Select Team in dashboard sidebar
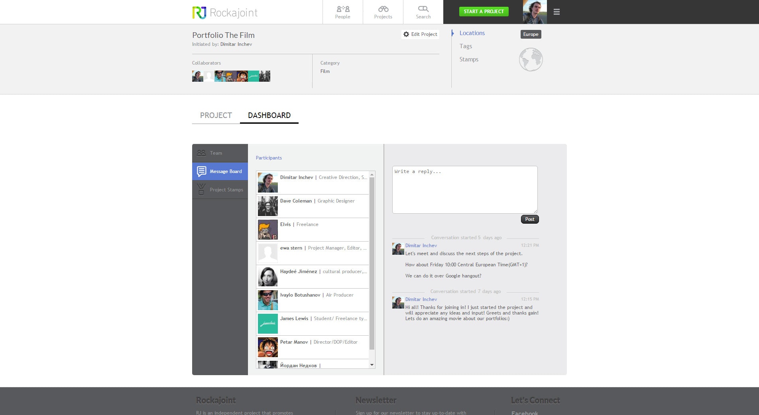 220,153
